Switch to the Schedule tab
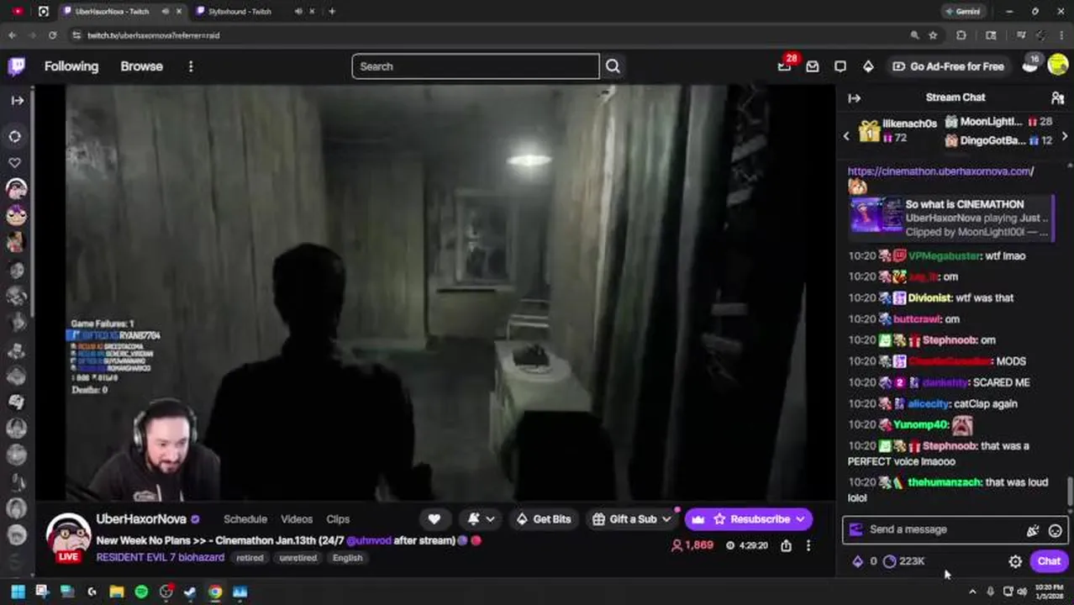Screen dimensions: 1074x605 point(245,519)
